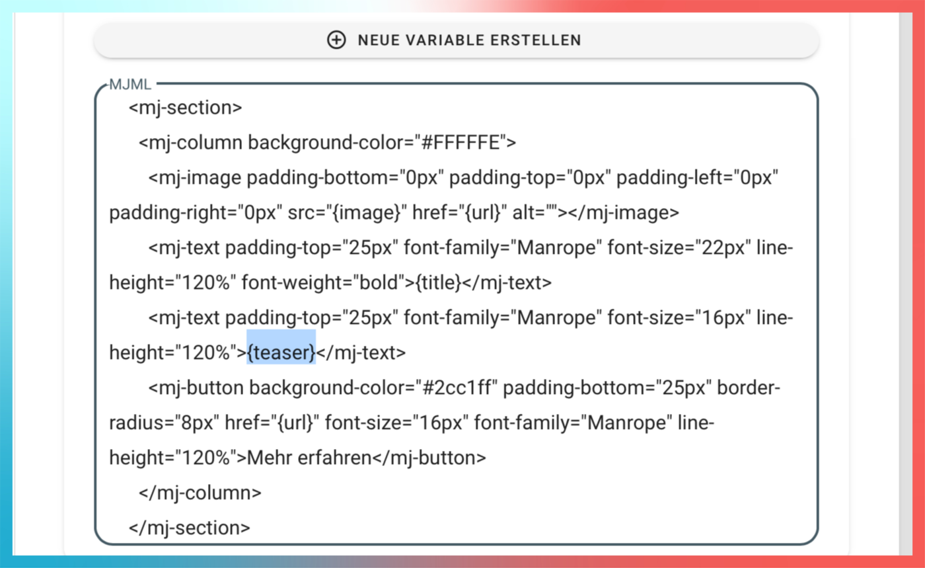
Task: Place cursor in the {title} placeholder
Action: (438, 283)
